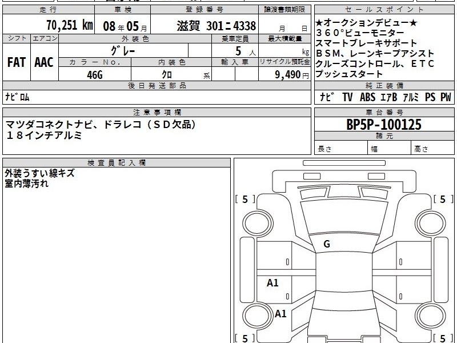Select exterior color グレー
This screenshot has height=343, width=457.
point(123,51)
